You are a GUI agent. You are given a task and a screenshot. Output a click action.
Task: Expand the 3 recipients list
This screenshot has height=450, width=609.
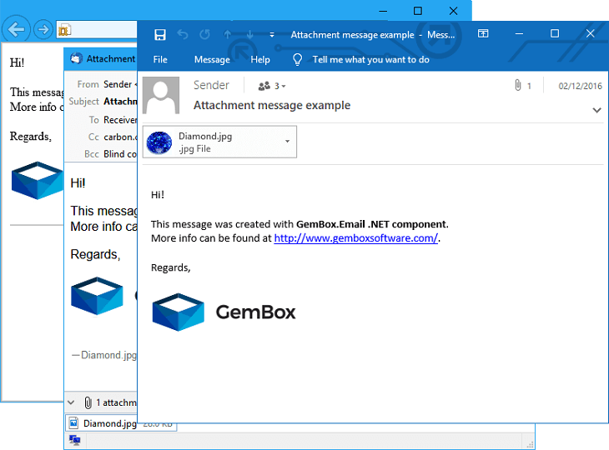point(272,86)
